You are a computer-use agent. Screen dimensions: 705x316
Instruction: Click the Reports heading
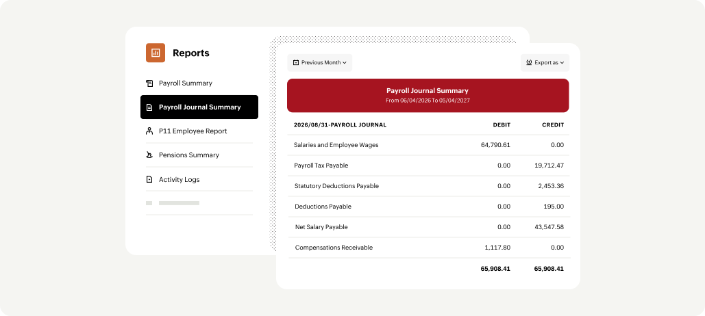pyautogui.click(x=191, y=53)
